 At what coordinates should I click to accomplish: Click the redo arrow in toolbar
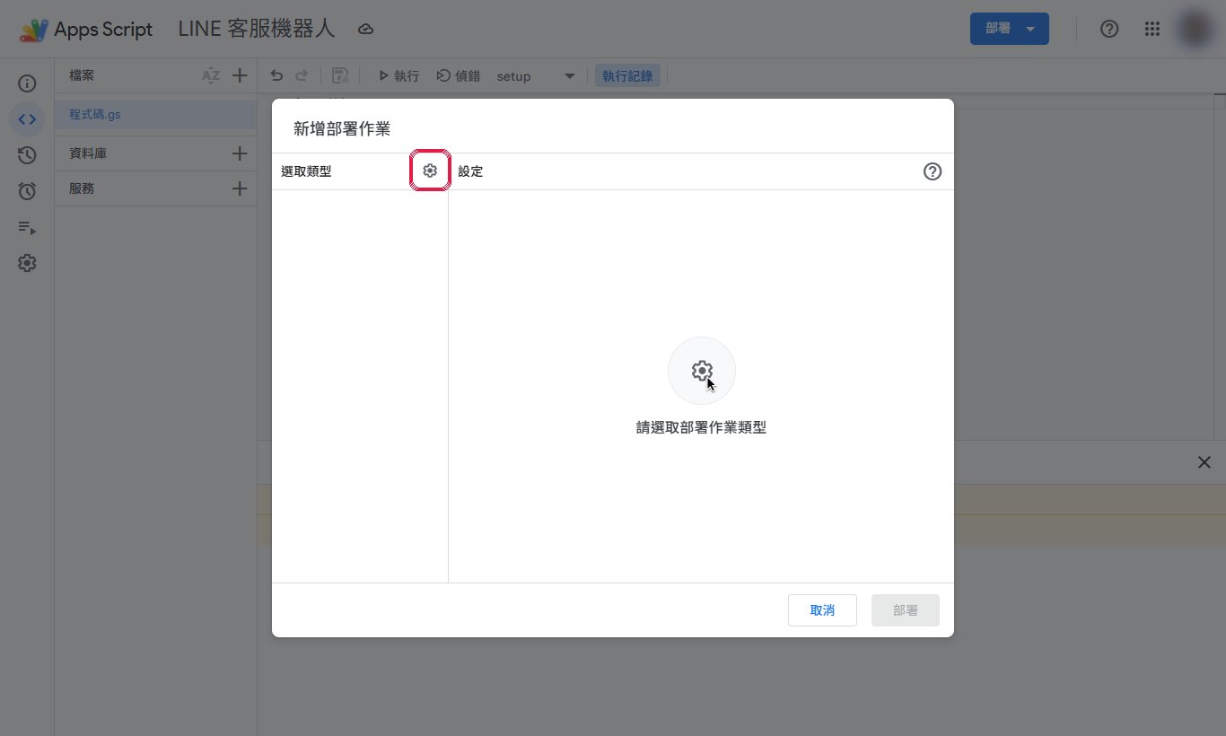coord(302,76)
